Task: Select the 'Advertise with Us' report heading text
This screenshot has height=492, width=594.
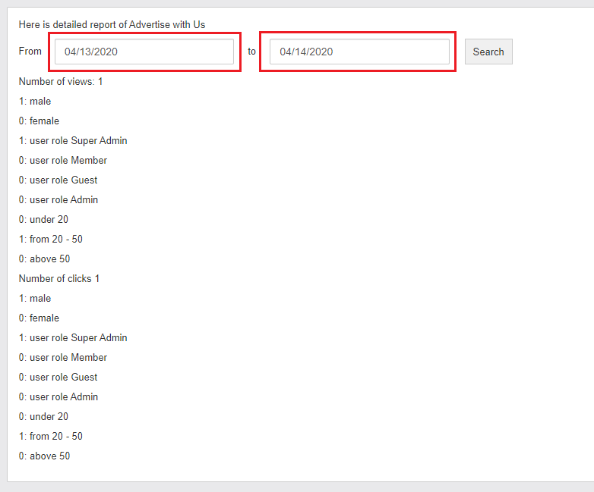Action: coord(112,25)
